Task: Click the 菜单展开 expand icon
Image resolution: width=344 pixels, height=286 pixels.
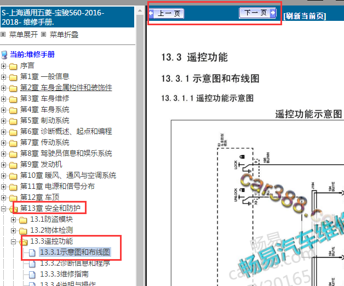Action: coord(3,35)
